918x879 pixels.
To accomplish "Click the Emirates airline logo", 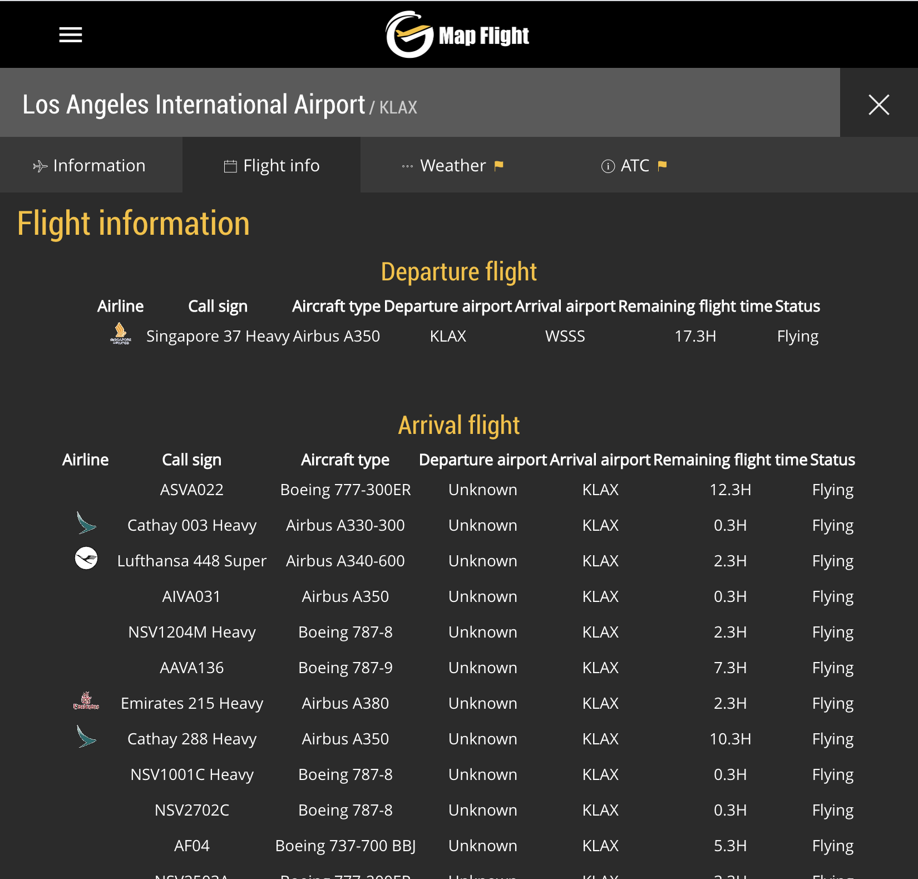I will 86,701.
